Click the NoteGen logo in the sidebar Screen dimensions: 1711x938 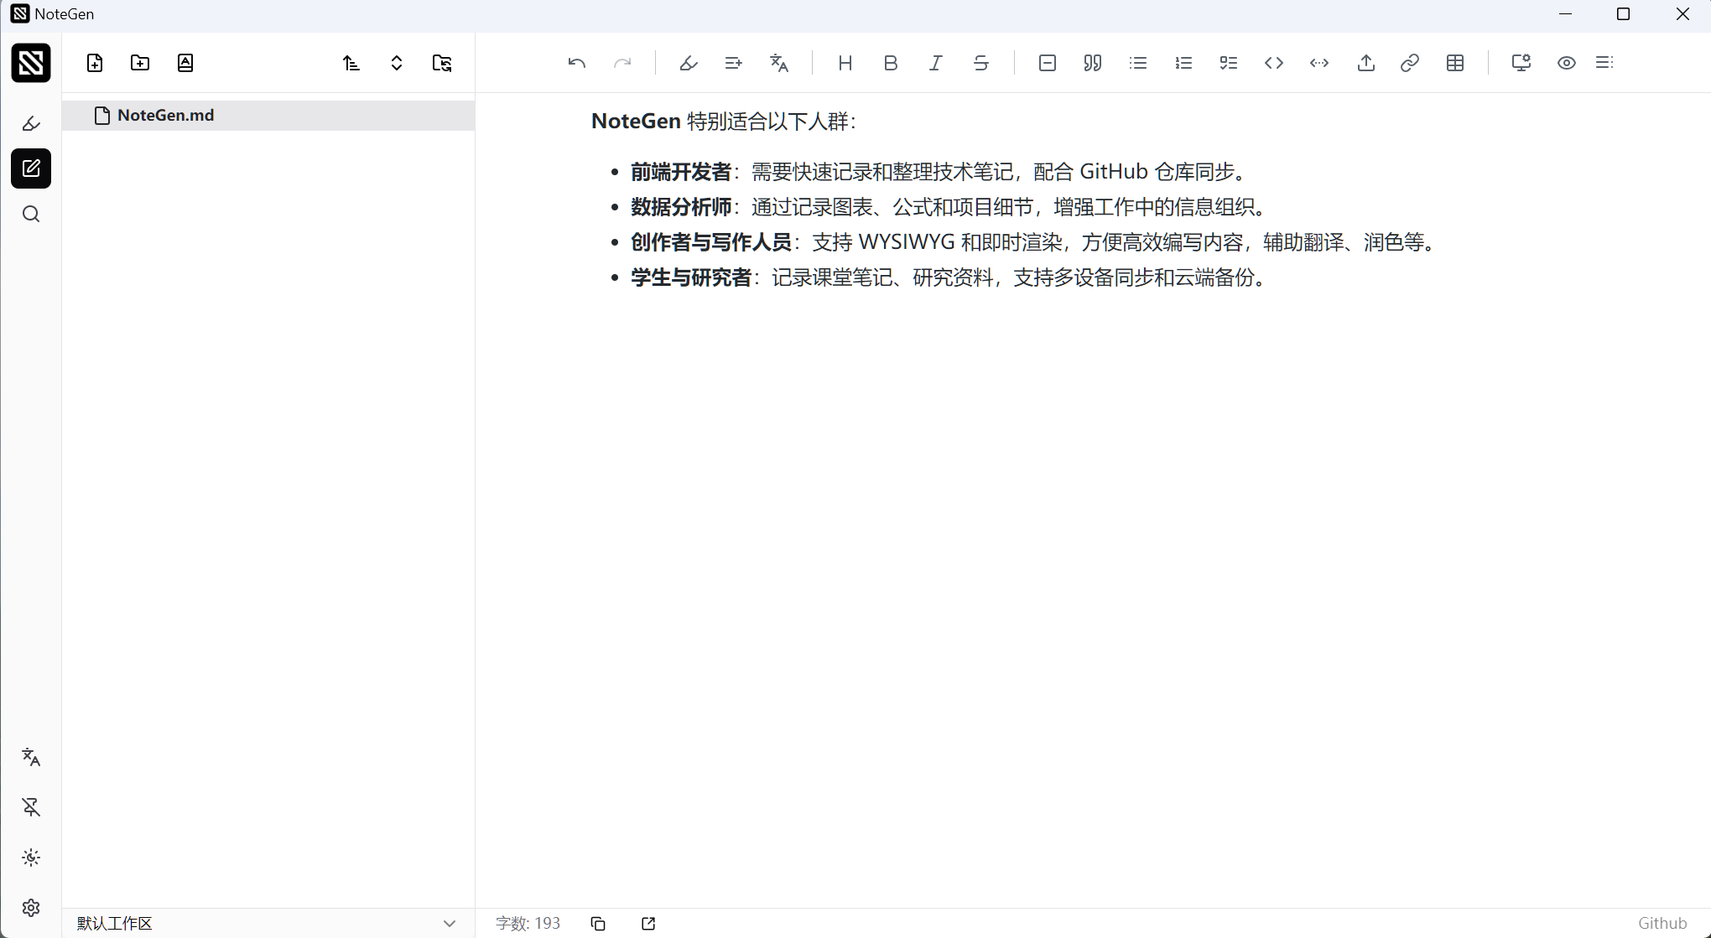pyautogui.click(x=31, y=63)
